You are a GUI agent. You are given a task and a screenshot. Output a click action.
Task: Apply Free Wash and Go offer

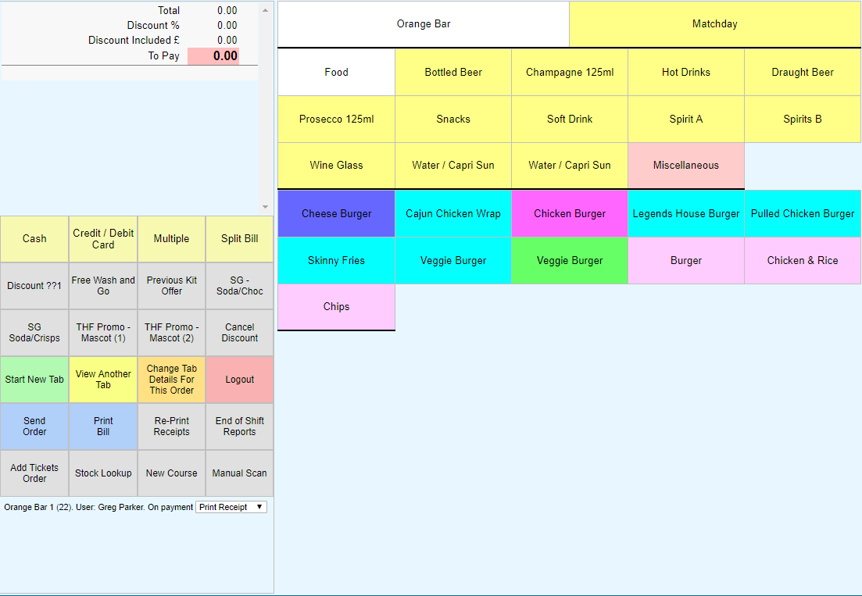point(103,286)
